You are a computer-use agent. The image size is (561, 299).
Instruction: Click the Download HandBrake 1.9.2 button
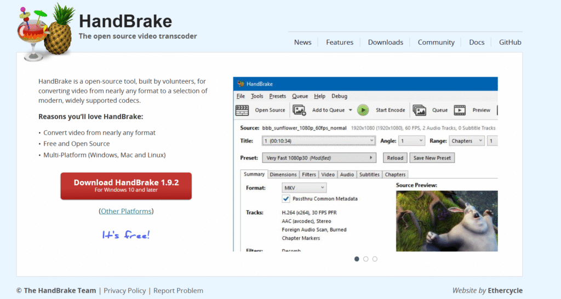point(126,186)
